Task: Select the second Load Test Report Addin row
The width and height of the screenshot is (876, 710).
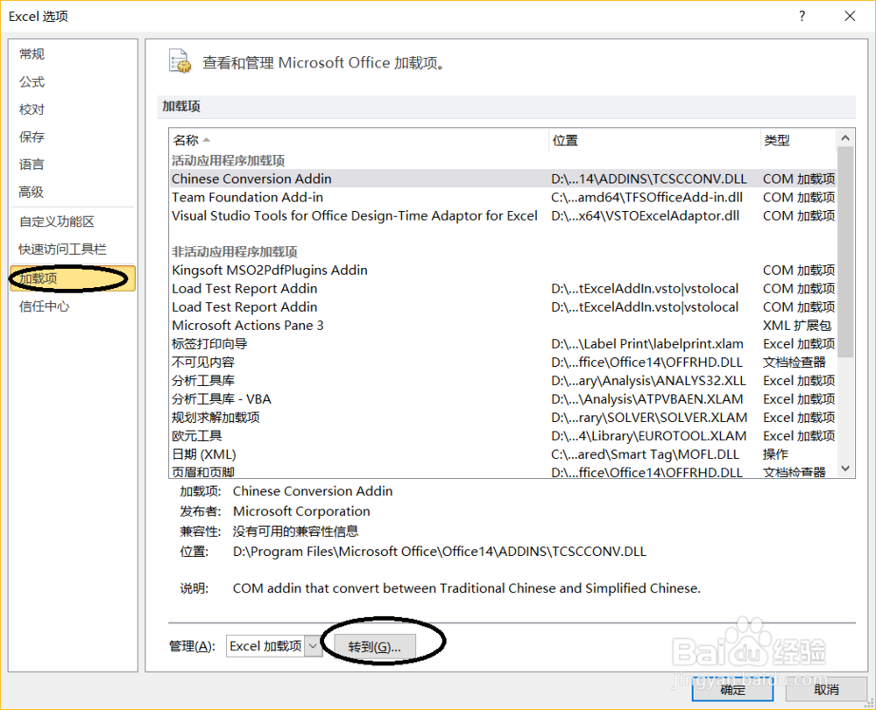Action: point(503,307)
